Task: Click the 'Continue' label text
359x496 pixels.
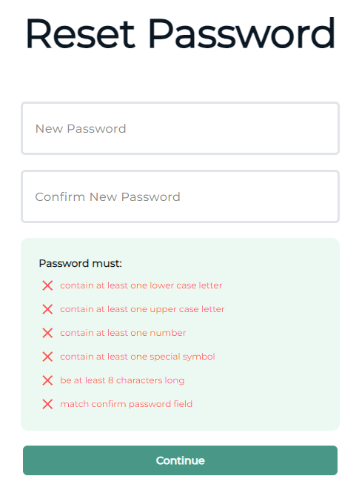Action: click(181, 460)
